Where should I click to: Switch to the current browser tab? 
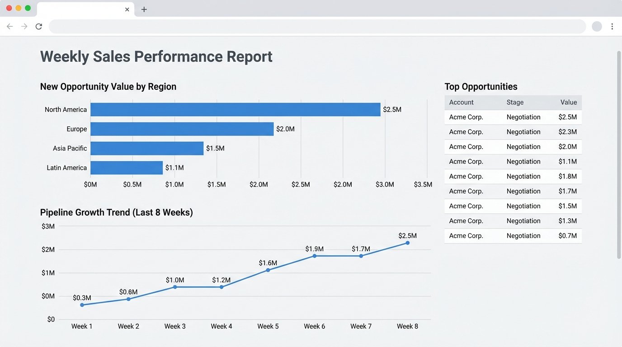[81, 9]
